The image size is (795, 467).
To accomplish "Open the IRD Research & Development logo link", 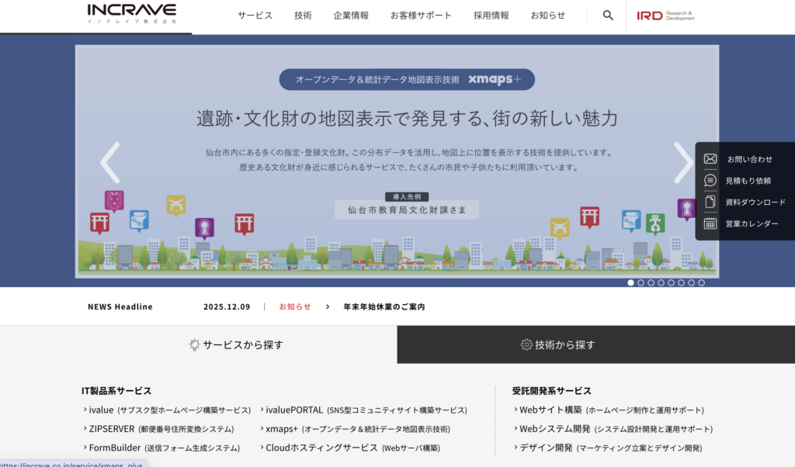I will 665,16.
